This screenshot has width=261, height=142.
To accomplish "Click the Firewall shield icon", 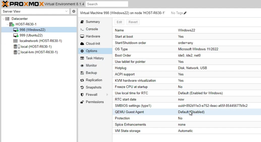I will click(x=82, y=95).
